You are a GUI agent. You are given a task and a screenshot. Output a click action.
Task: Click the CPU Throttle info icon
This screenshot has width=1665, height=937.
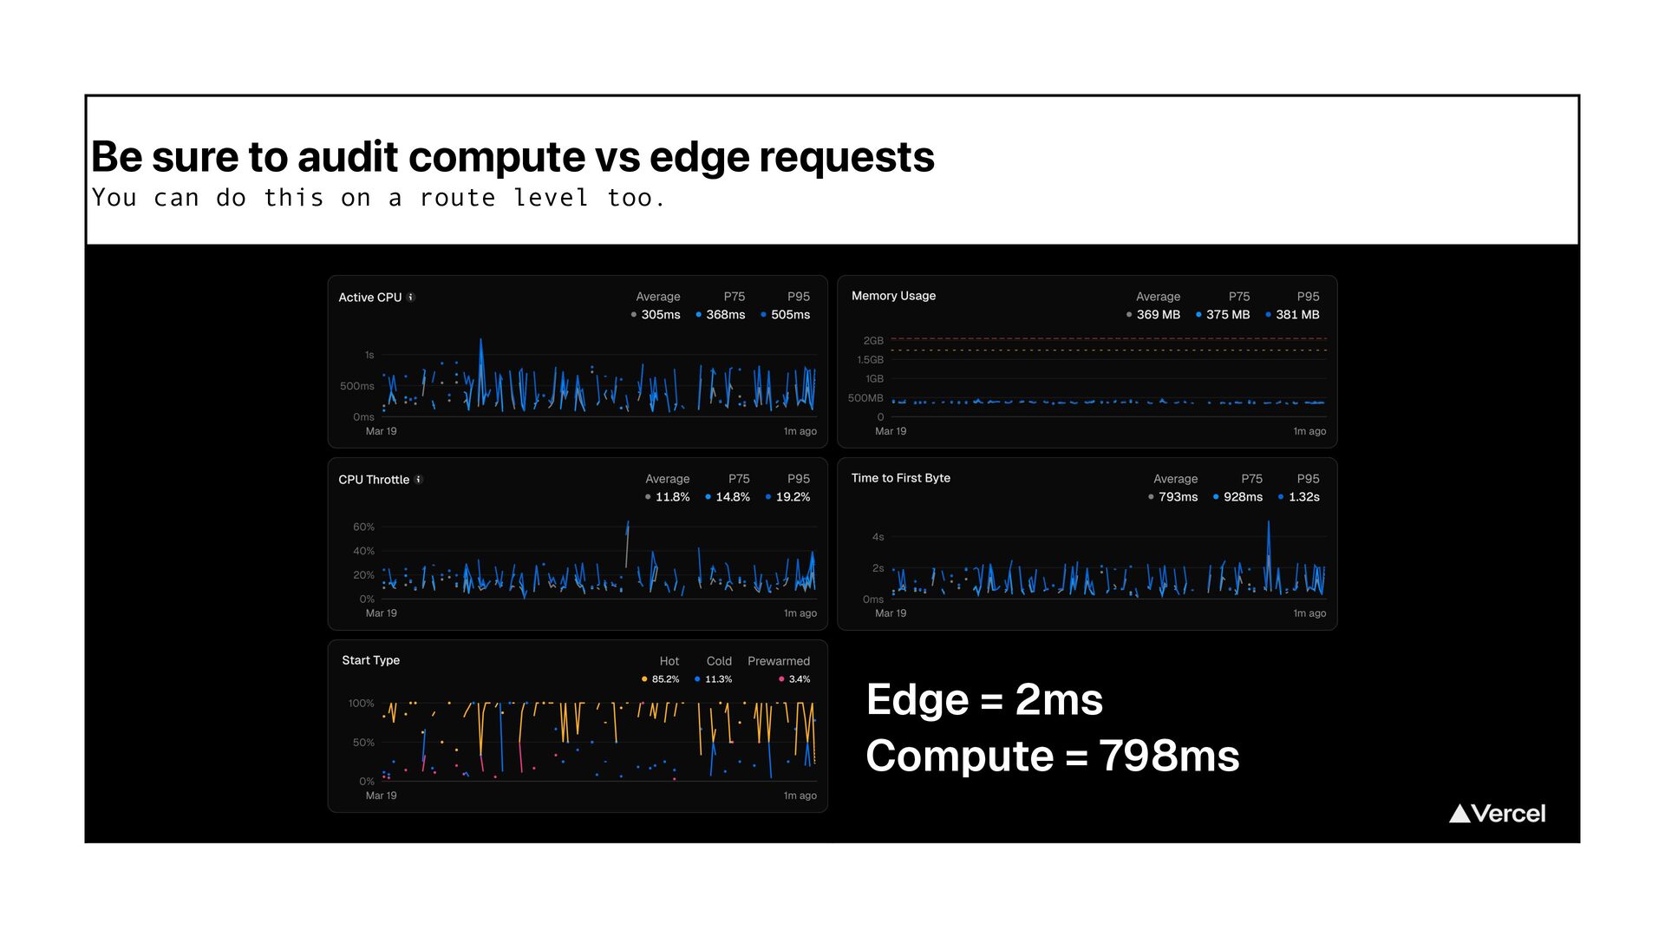coord(419,479)
